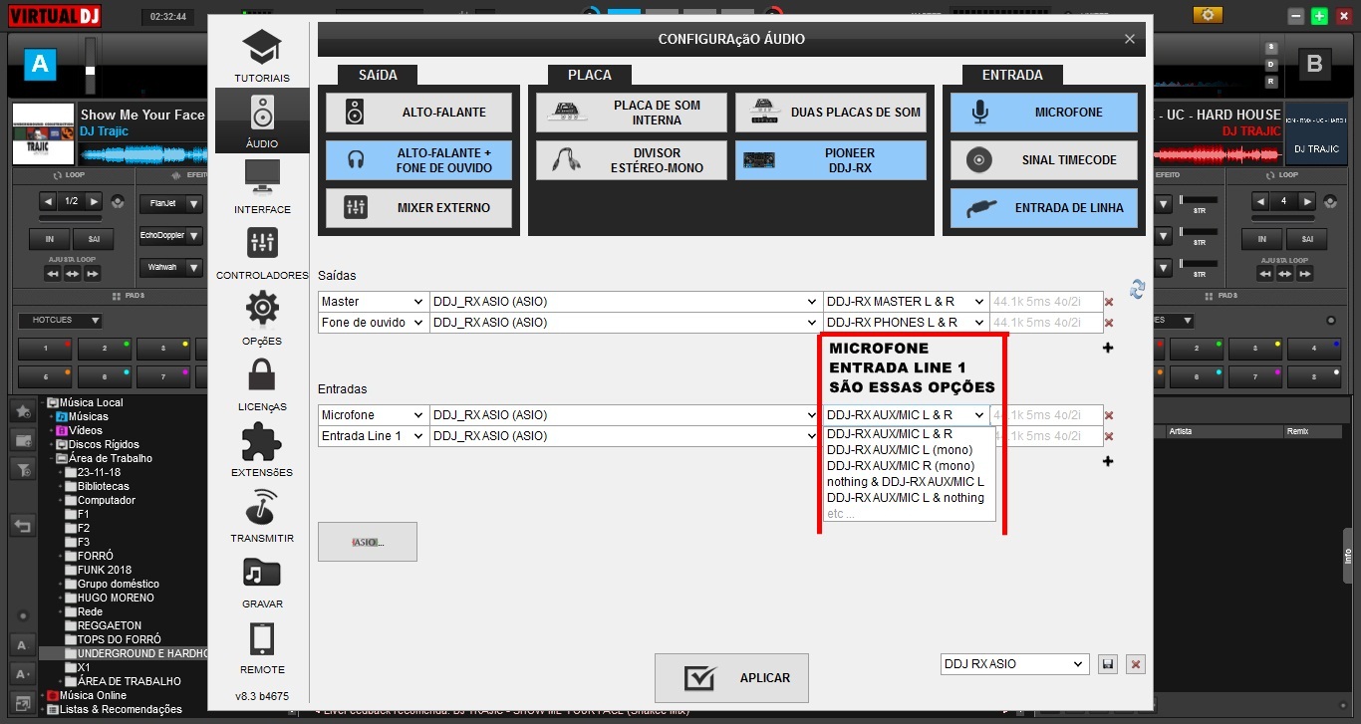Image resolution: width=1361 pixels, height=724 pixels.
Task: Open DDJ-RX PHONES L & R channel dropdown
Action: coord(906,323)
